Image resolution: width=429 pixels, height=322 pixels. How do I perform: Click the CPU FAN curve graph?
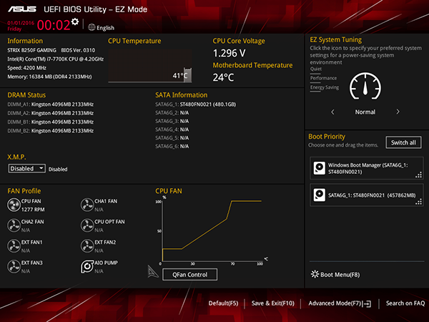click(x=212, y=231)
